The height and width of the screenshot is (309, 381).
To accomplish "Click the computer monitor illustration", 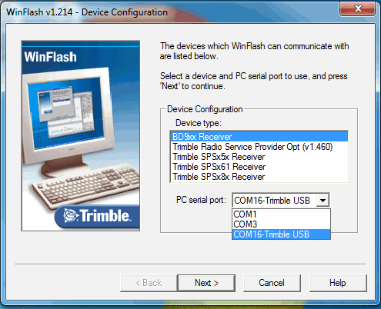I will click(x=68, y=120).
